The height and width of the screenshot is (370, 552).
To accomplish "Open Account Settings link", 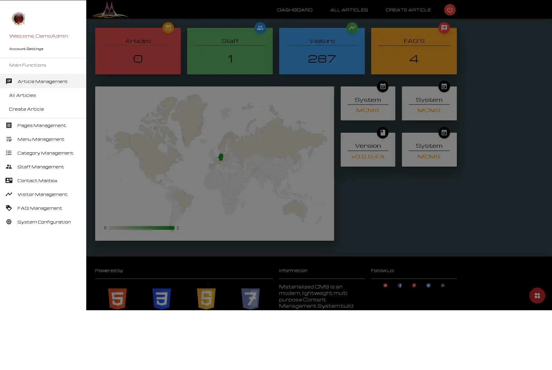I will point(26,48).
